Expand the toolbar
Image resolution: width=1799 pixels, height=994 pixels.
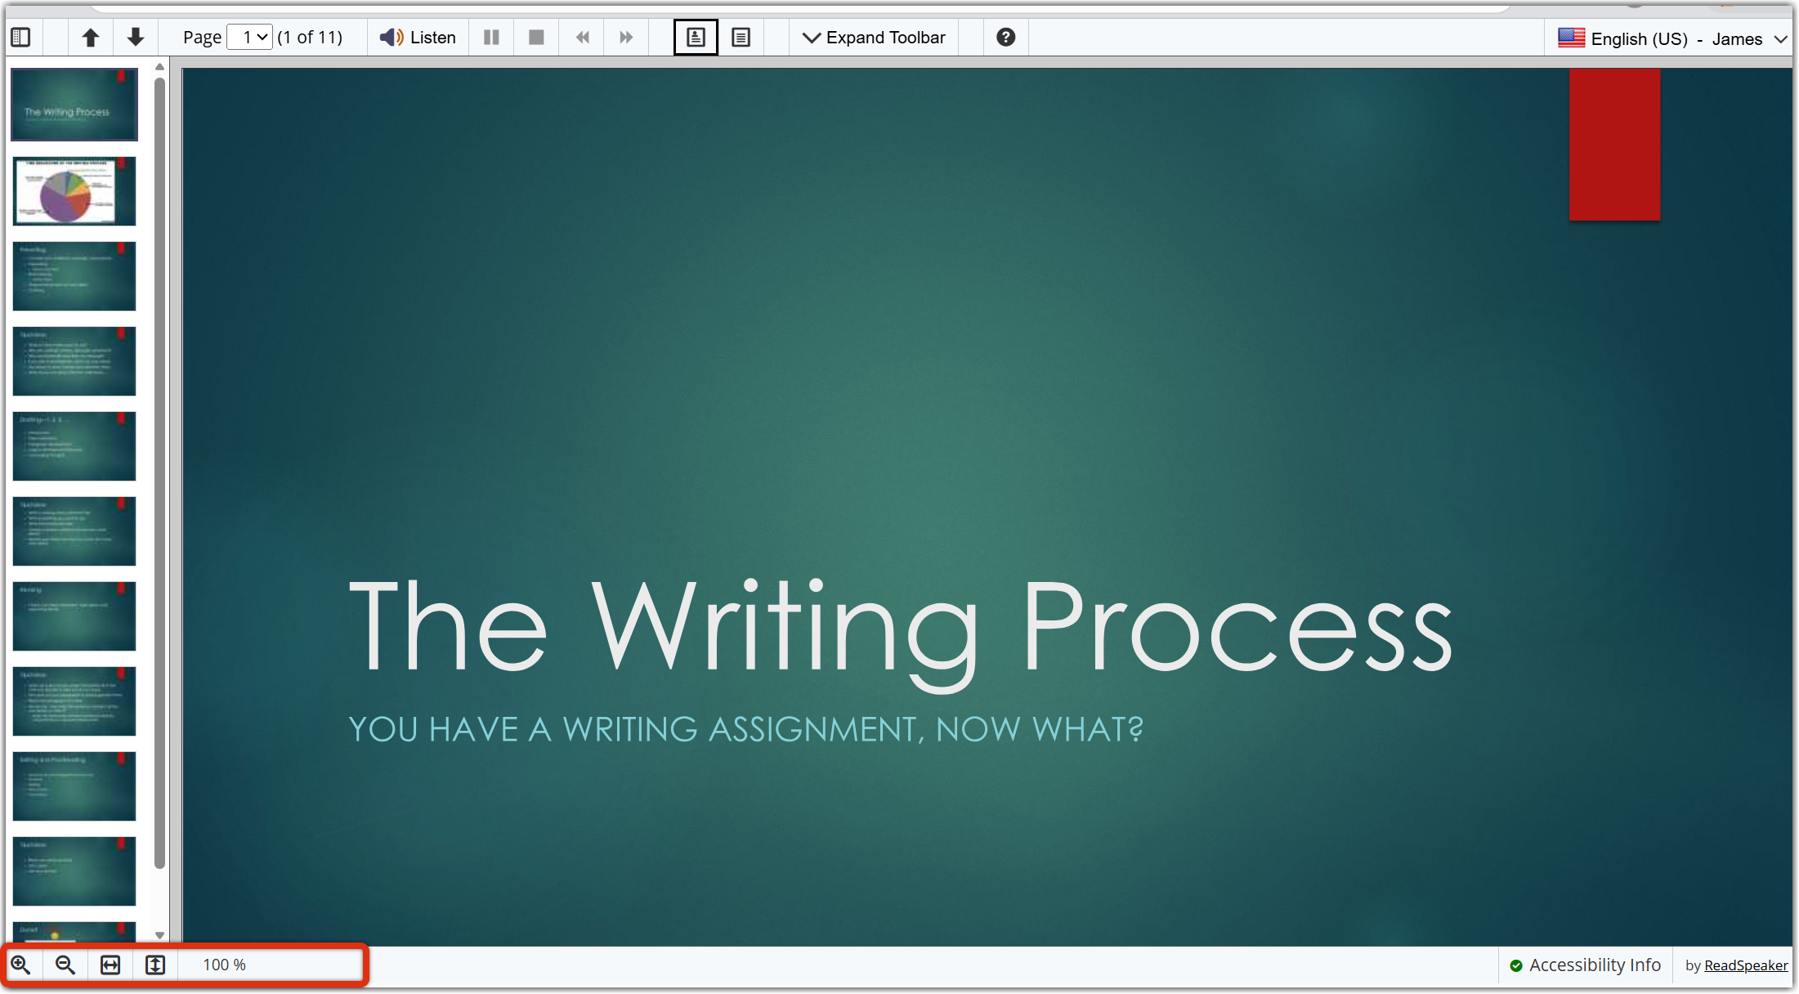pos(874,38)
